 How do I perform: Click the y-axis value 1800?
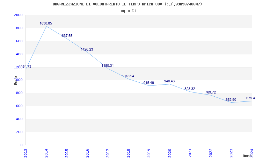18,28
